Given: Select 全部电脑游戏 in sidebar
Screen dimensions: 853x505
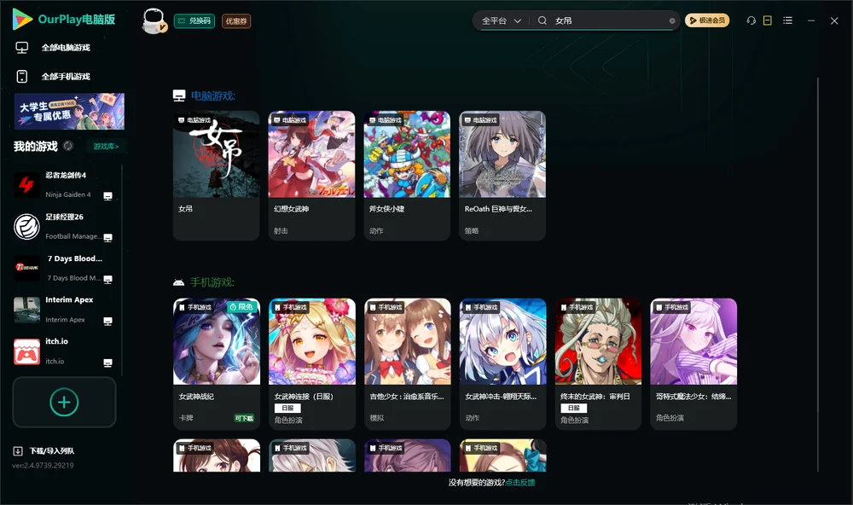Looking at the screenshot, I should click(x=66, y=48).
